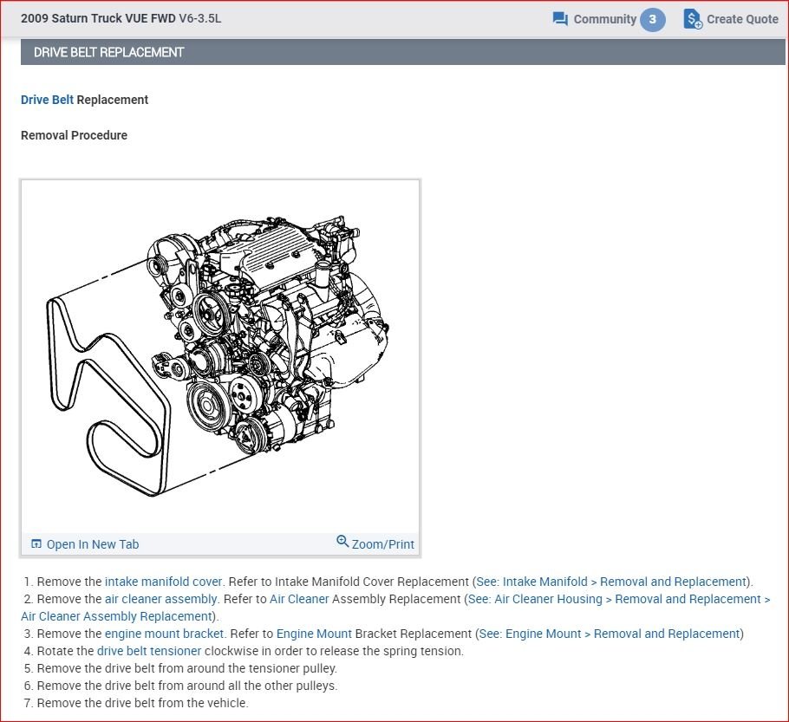Click the Zoom/Print link
Image resolution: width=789 pixels, height=722 pixels.
coord(383,544)
